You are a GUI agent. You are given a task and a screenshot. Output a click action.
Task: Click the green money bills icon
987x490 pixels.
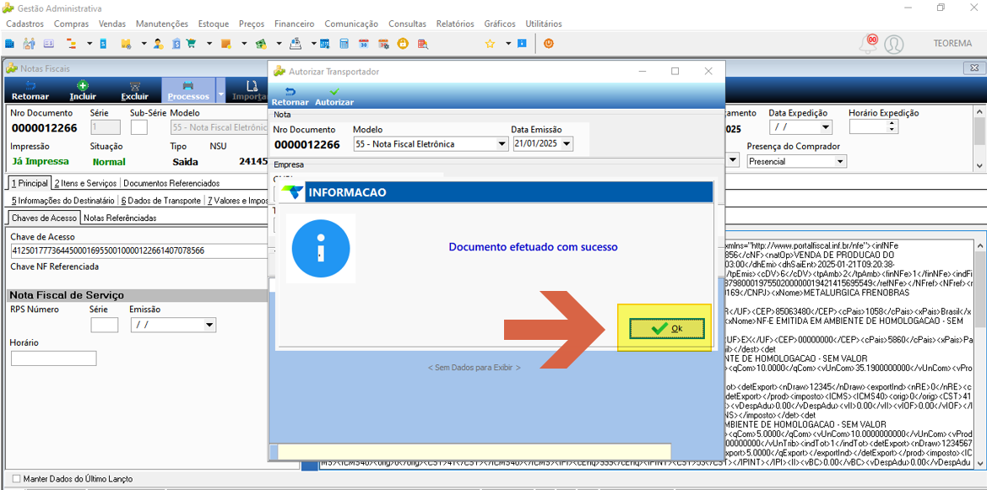click(261, 43)
